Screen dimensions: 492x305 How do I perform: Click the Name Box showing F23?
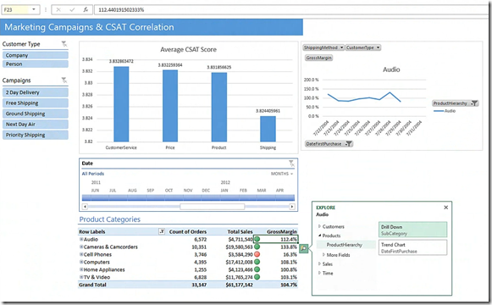(x=20, y=9)
